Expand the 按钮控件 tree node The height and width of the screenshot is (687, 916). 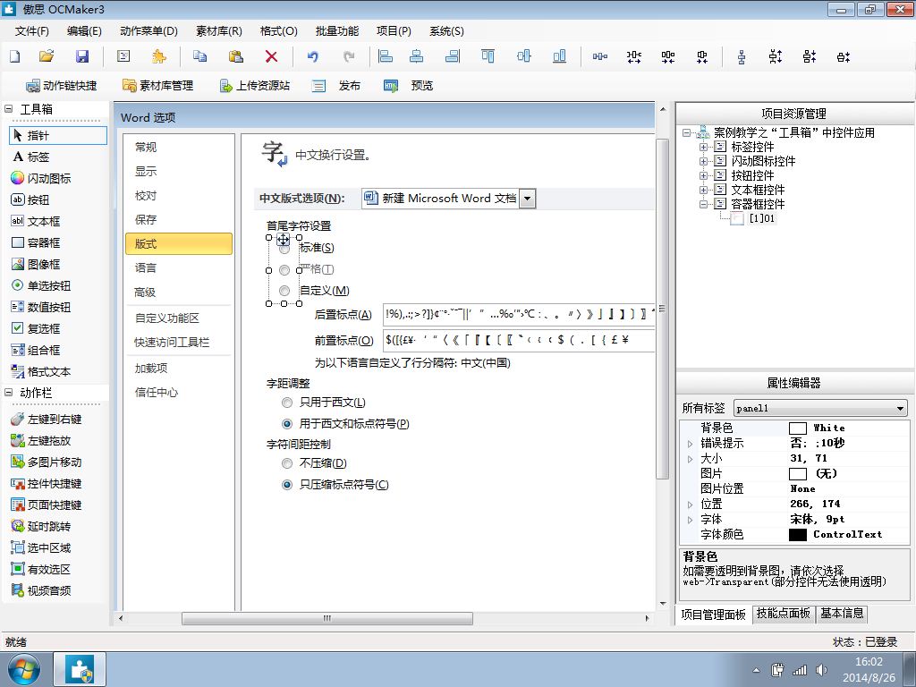point(703,175)
